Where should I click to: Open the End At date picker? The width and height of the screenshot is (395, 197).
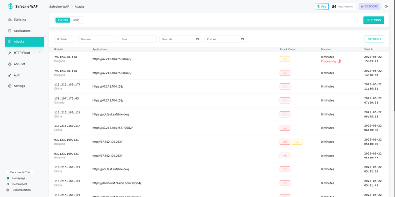click(x=226, y=39)
